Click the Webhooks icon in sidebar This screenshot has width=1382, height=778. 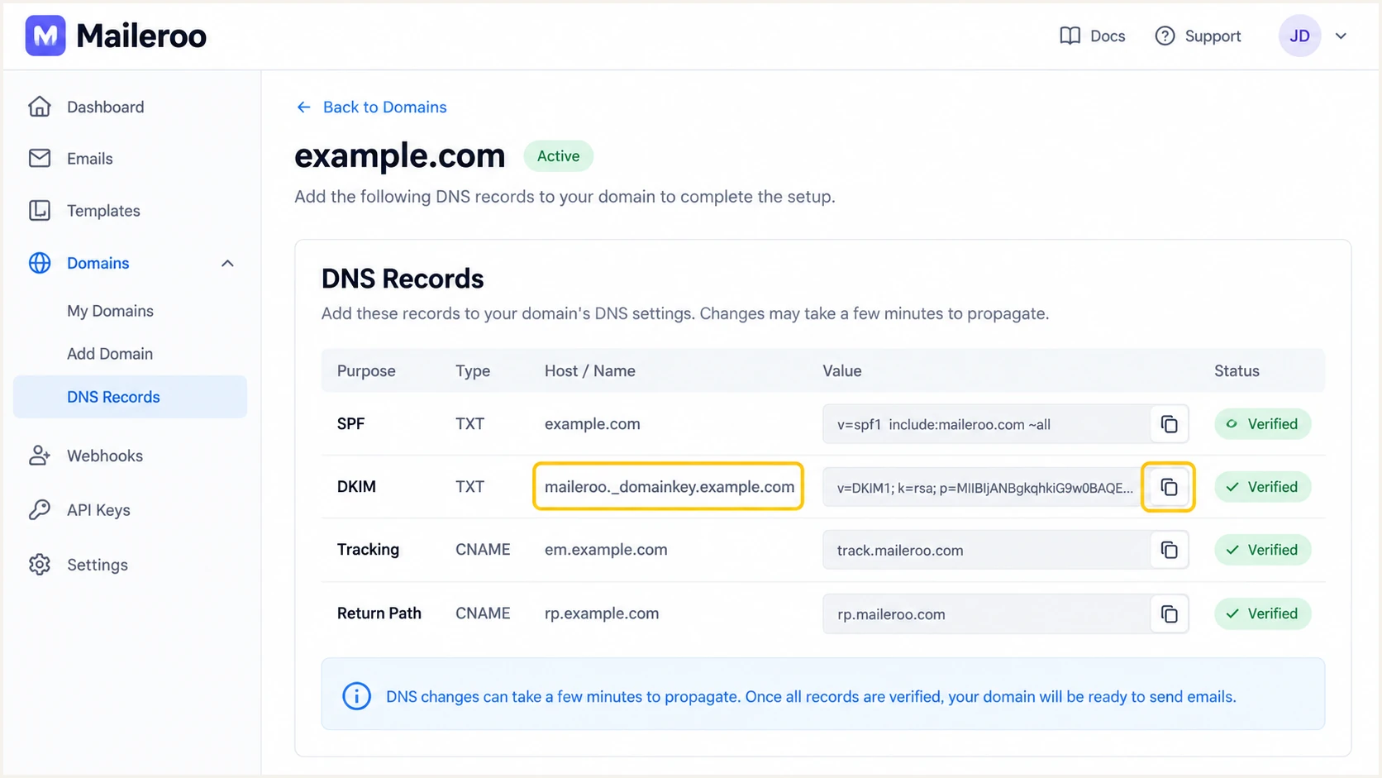(x=40, y=456)
